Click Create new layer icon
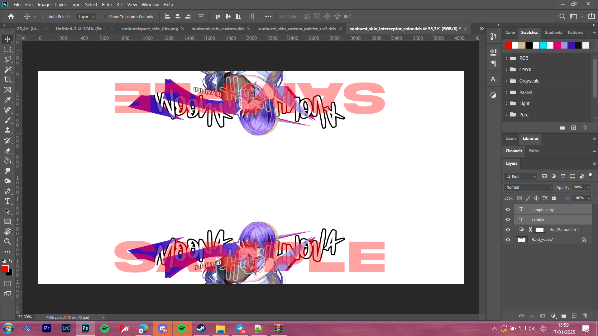Image resolution: width=598 pixels, height=336 pixels. tap(574, 316)
